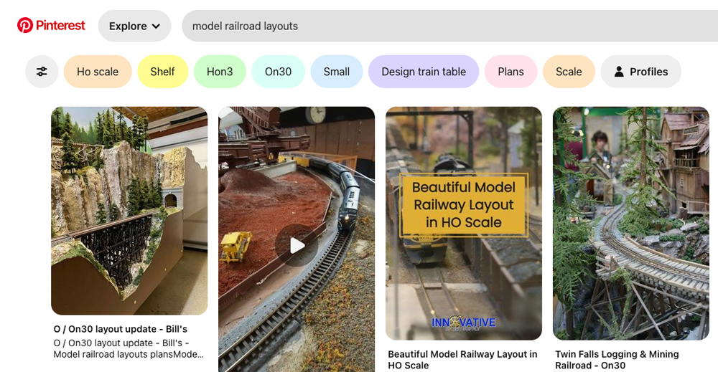
Task: Focus the search field containing model railroad layouts
Action: point(449,26)
